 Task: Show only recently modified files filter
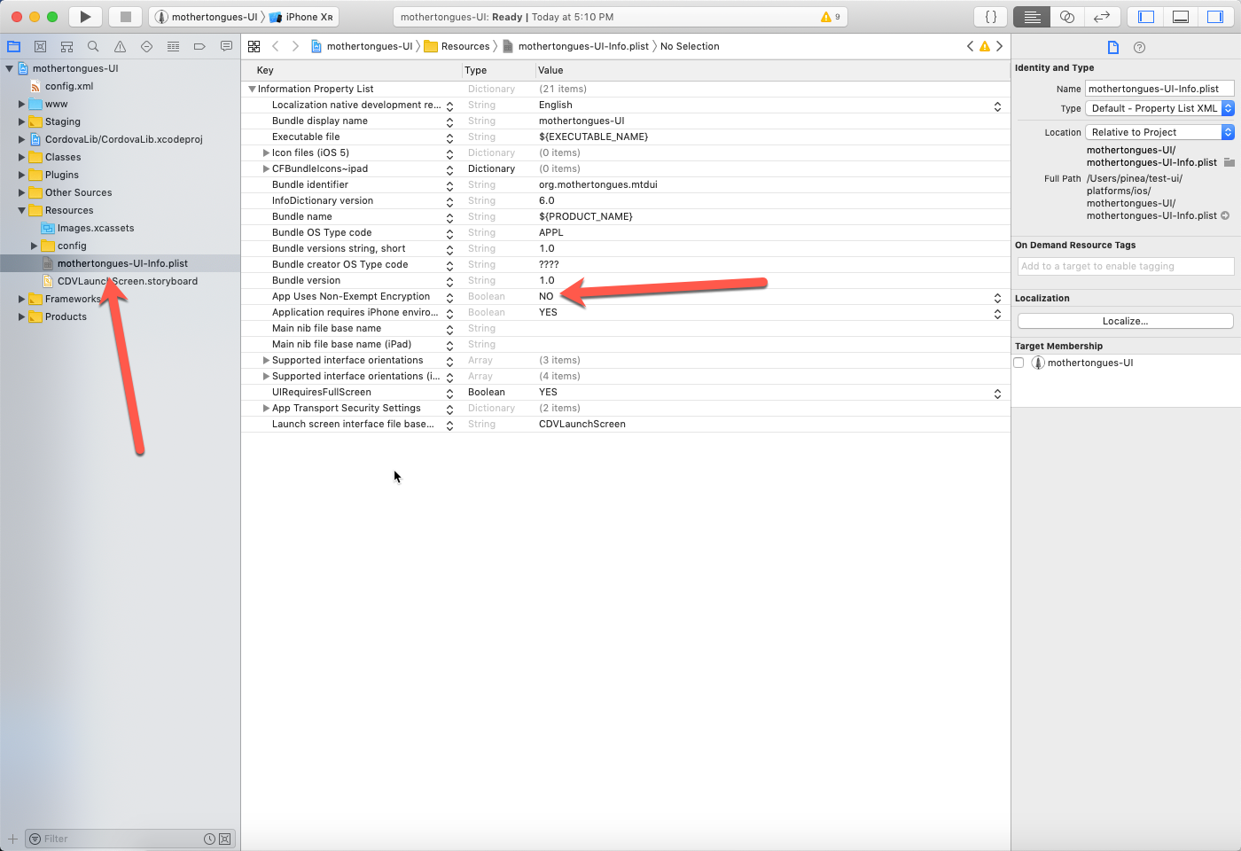tap(209, 839)
